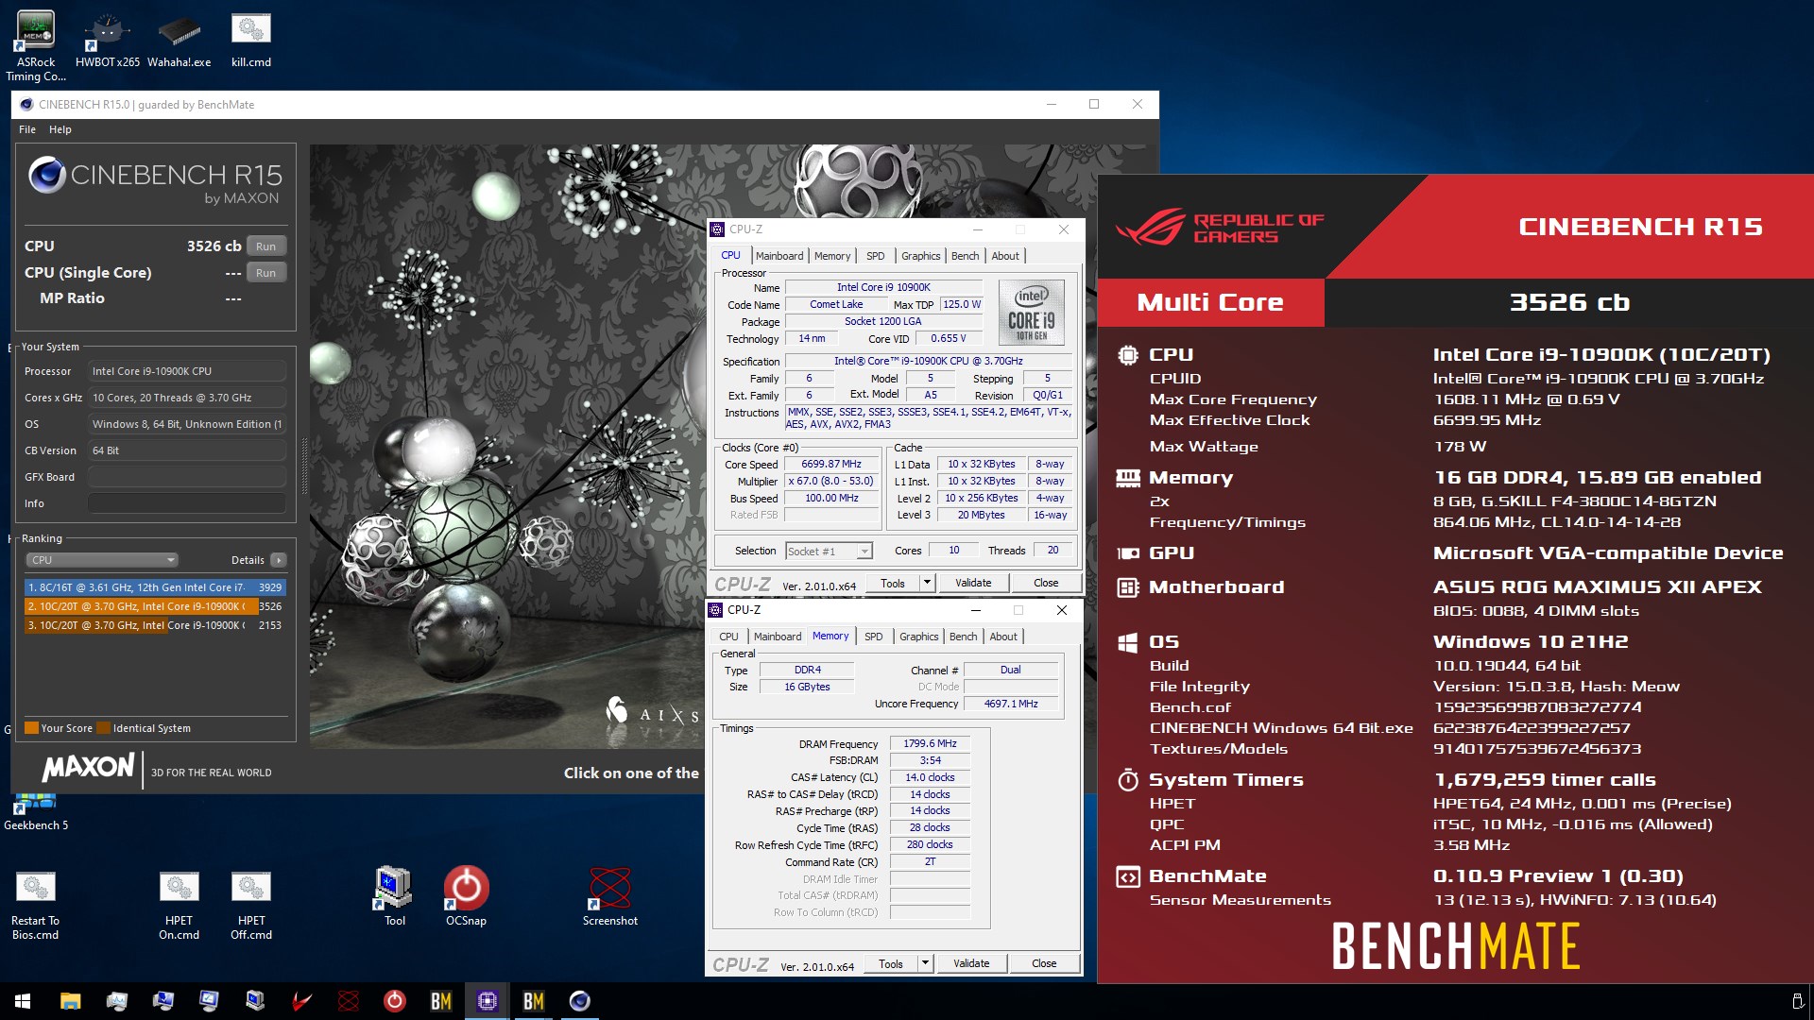Click Validate in upper CPU-Z window

[973, 583]
